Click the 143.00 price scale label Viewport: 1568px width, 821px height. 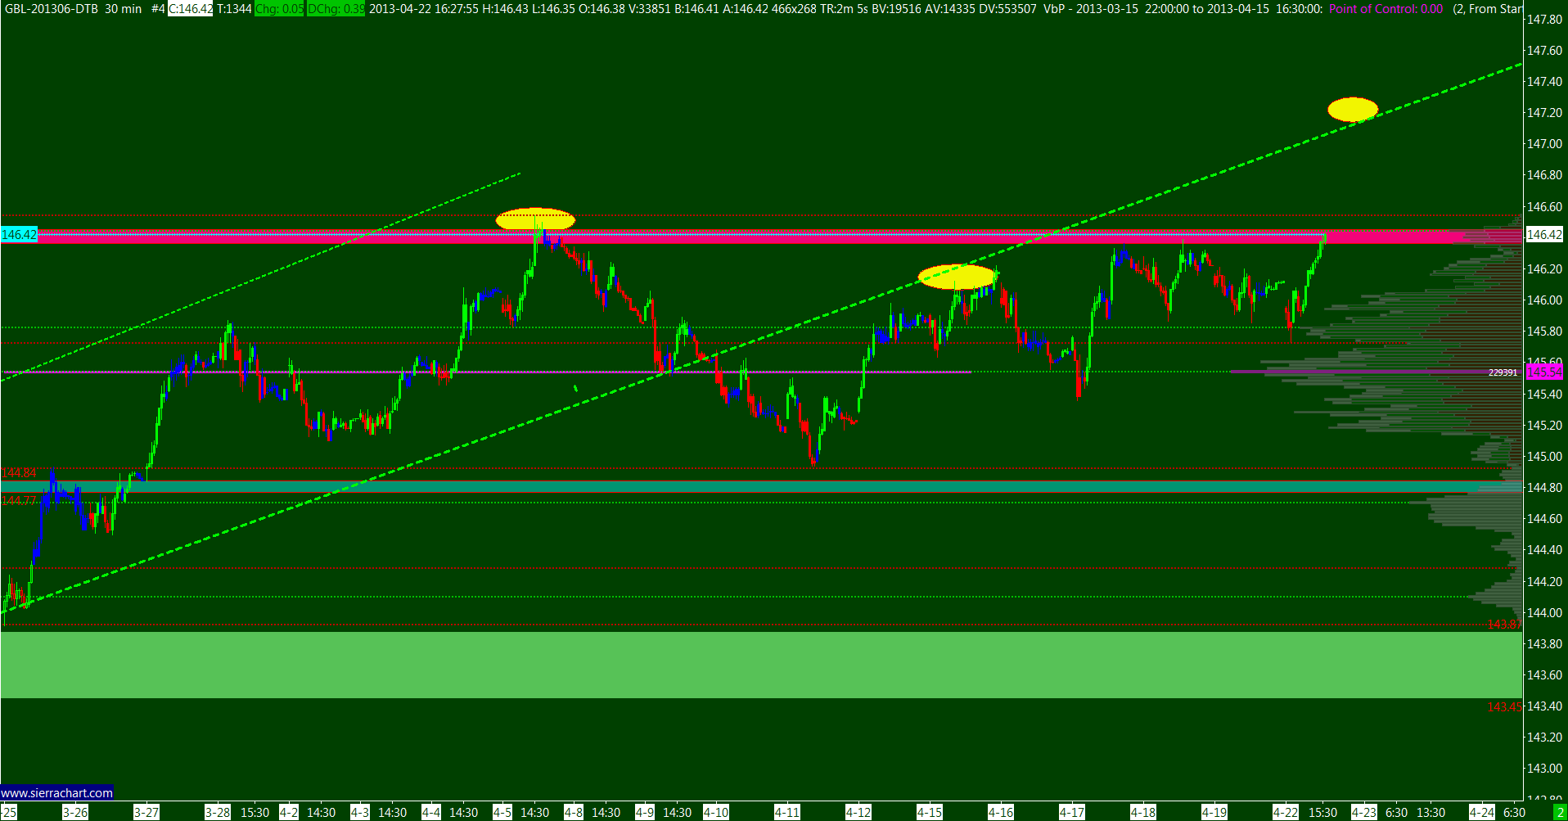(x=1544, y=769)
